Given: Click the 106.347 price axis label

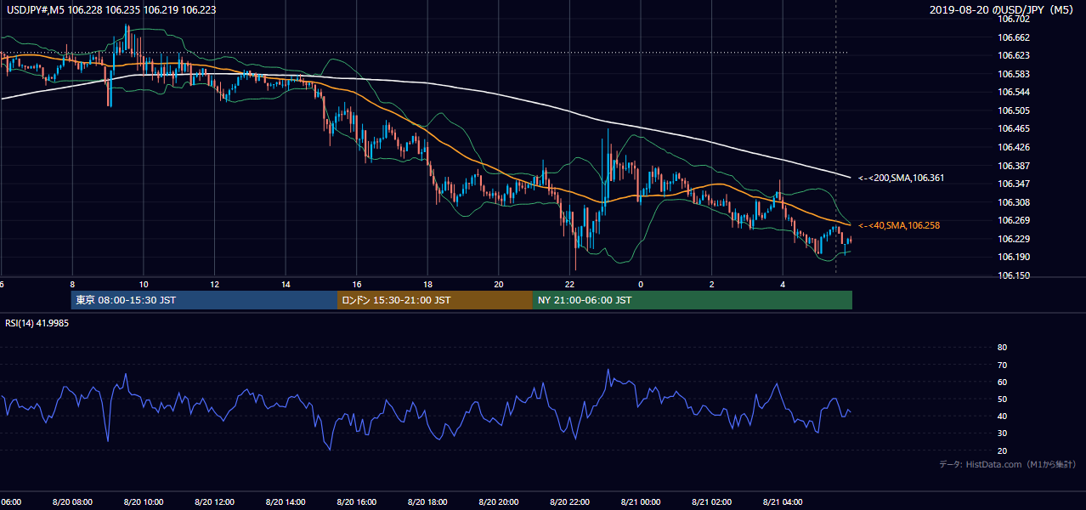Looking at the screenshot, I should 1014,184.
